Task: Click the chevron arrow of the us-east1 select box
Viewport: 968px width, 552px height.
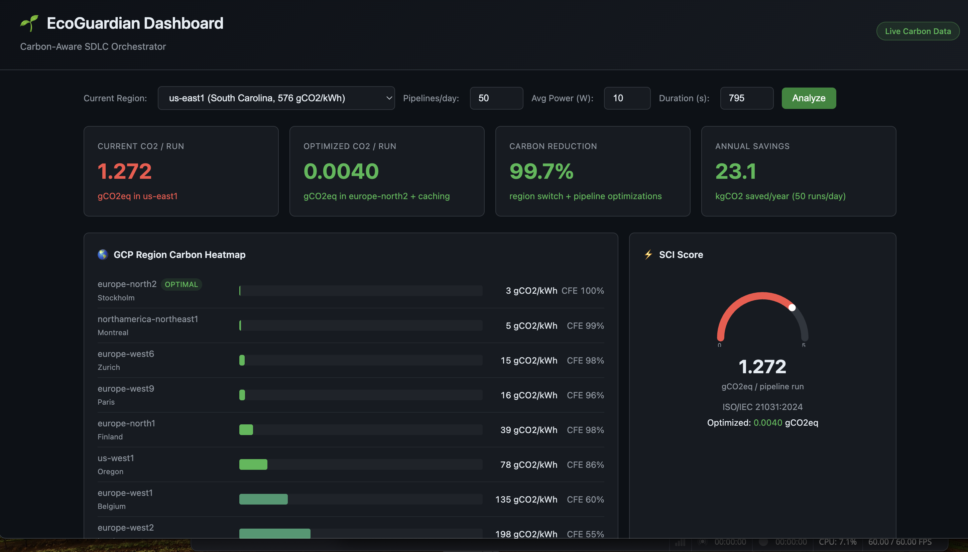Action: (389, 98)
